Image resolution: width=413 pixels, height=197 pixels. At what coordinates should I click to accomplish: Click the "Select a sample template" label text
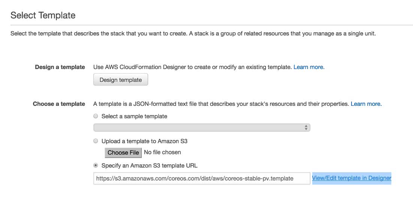tap(134, 116)
